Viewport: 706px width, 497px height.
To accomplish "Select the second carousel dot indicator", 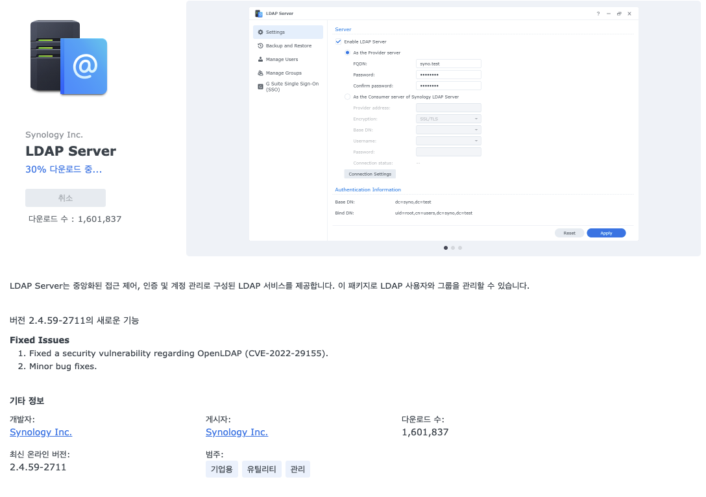I will pyautogui.click(x=453, y=248).
